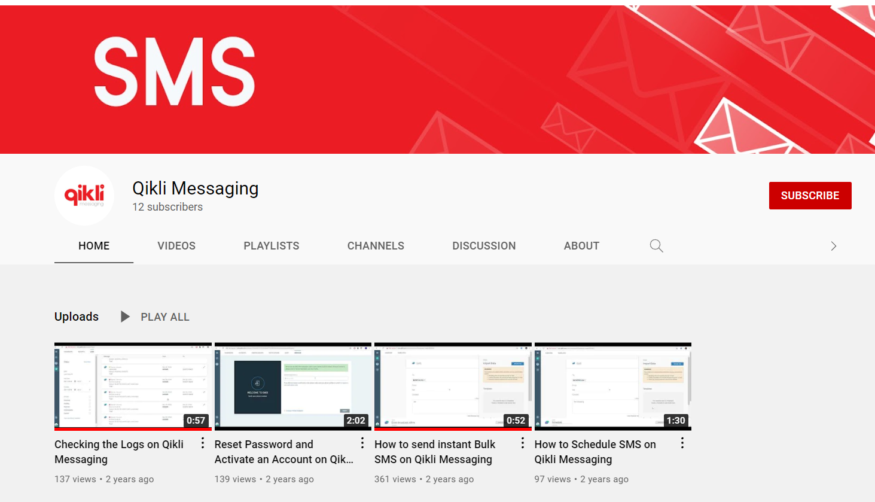This screenshot has height=502, width=875.
Task: Open video title How to send instant Bulk SMS
Action: (x=435, y=452)
